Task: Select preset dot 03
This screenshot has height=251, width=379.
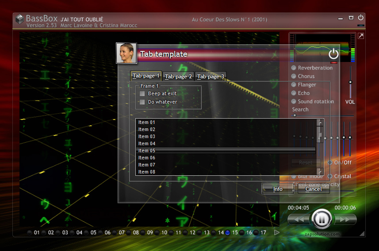Action: [x=58, y=232]
